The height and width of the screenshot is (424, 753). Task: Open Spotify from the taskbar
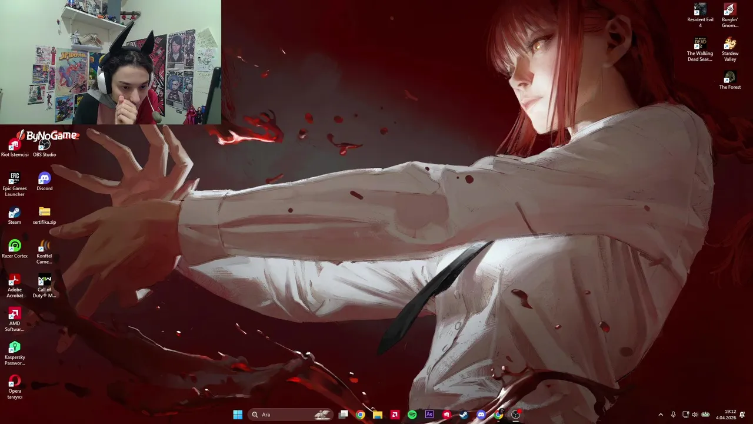(412, 415)
